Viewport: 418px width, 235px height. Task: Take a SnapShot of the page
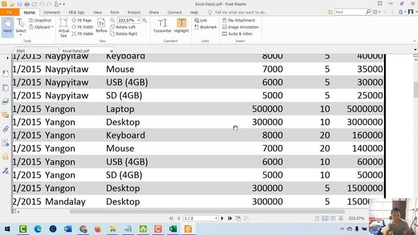tap(40, 20)
